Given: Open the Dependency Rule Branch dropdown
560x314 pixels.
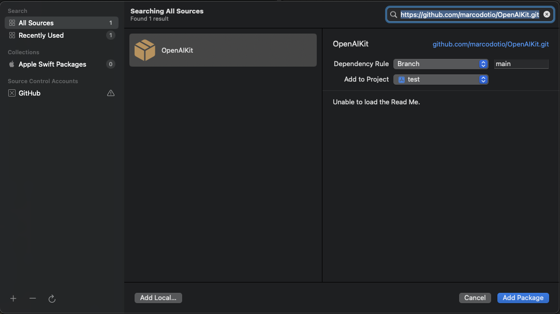Looking at the screenshot, I should [x=441, y=64].
